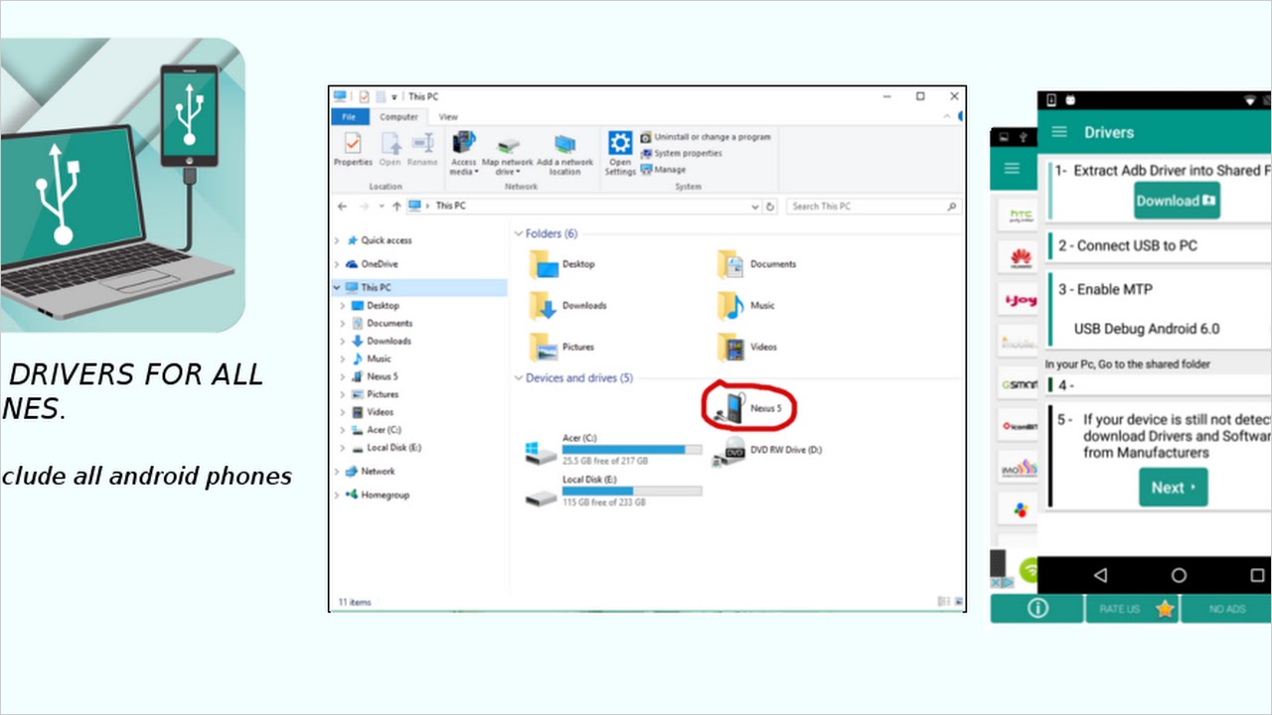The height and width of the screenshot is (715, 1272).
Task: Open the DVD RW Drive (D:)
Action: click(734, 451)
